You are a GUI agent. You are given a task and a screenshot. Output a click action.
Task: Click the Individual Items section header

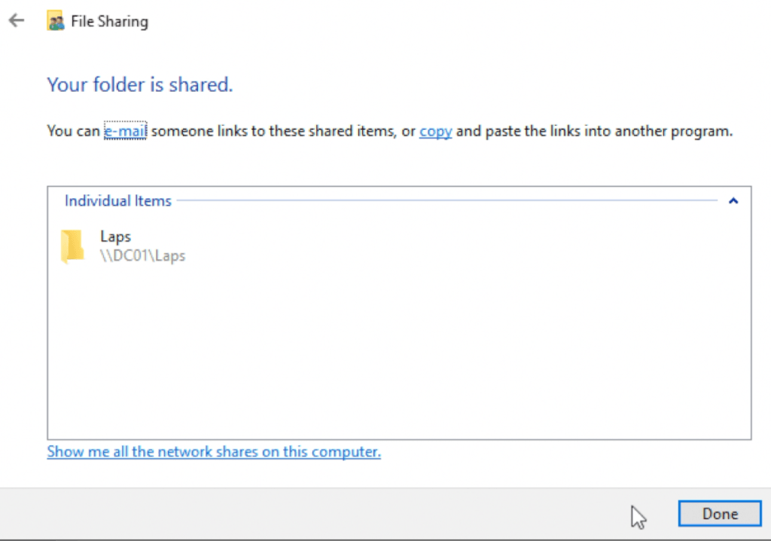117,200
